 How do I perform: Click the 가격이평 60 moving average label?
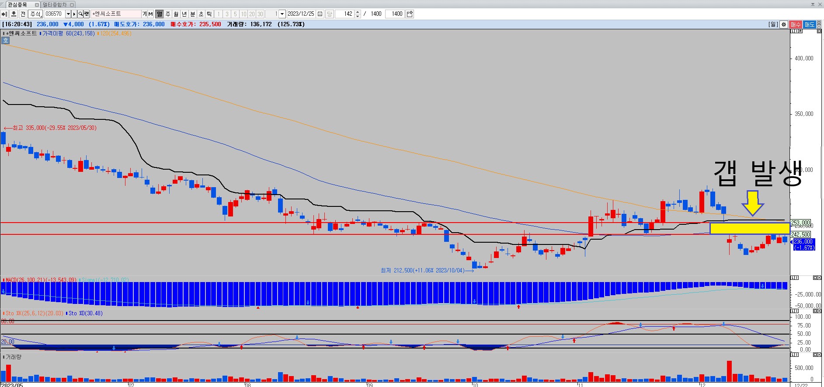coord(68,33)
